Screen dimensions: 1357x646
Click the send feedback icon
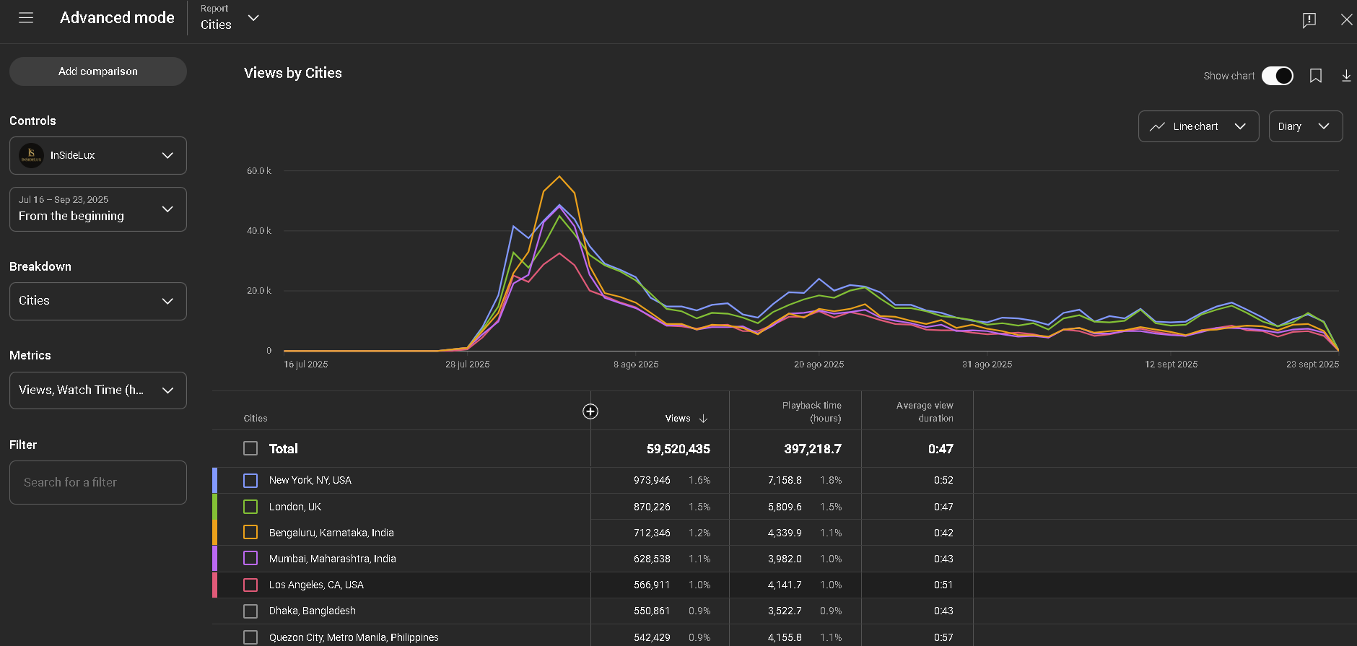point(1309,19)
